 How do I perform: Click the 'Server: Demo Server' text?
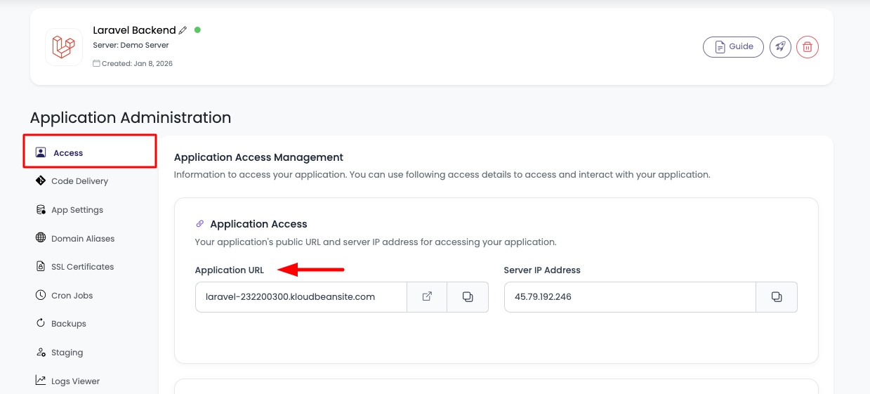131,45
